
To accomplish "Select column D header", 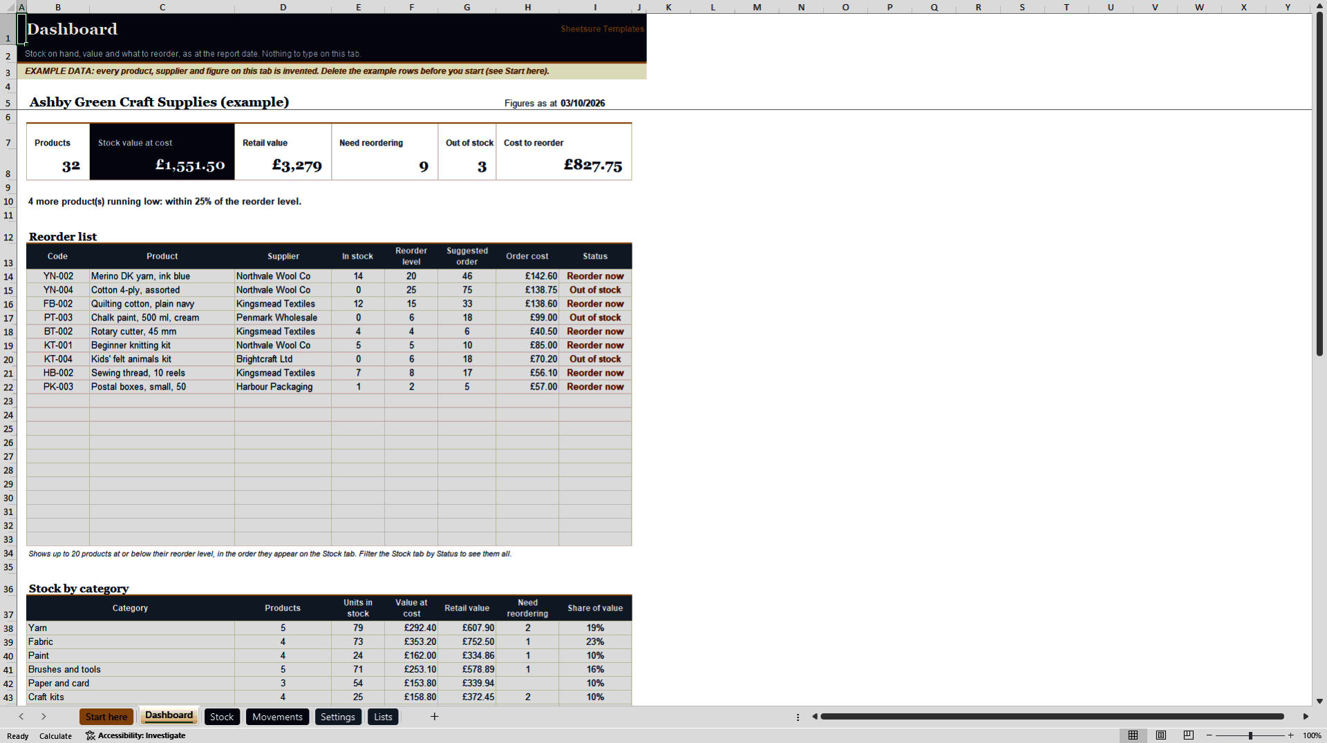I will pos(283,7).
